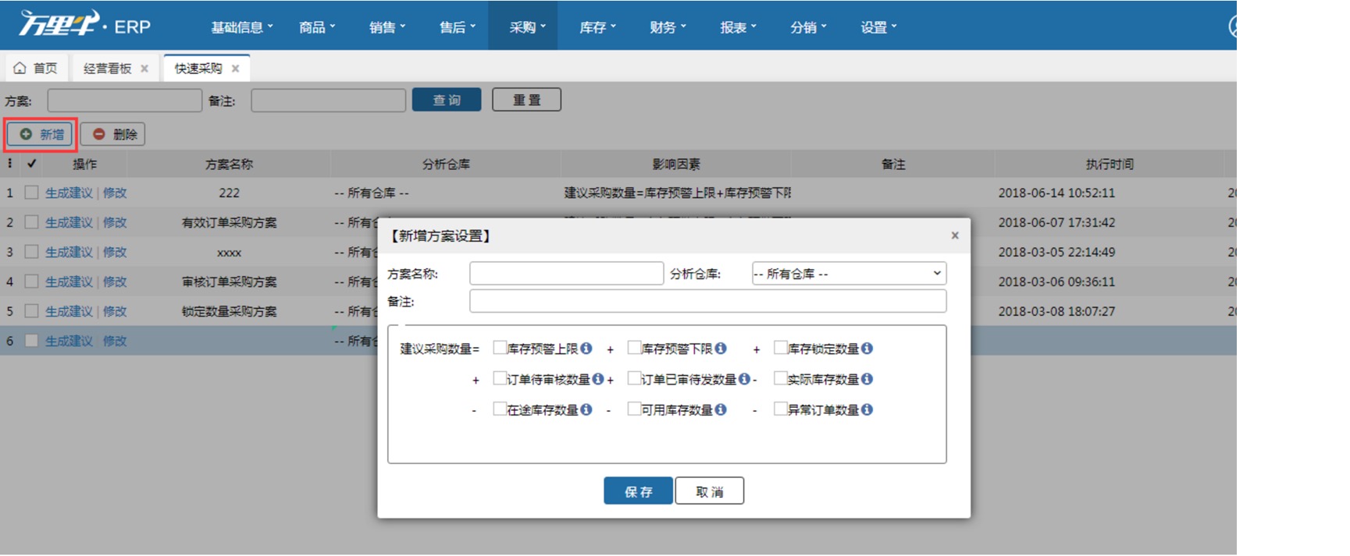Click the info icon beside 订单已审待发数量
This screenshot has width=1350, height=556.
(x=744, y=379)
